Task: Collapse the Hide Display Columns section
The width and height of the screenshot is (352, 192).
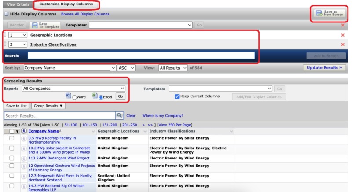Action: [6, 14]
